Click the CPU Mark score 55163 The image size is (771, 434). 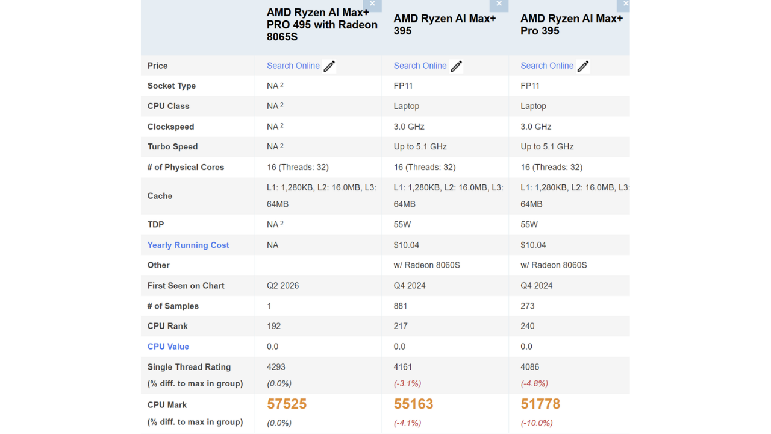(414, 404)
